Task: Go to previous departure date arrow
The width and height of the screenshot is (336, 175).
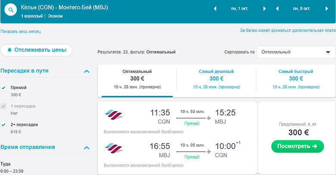Action: 215,9
